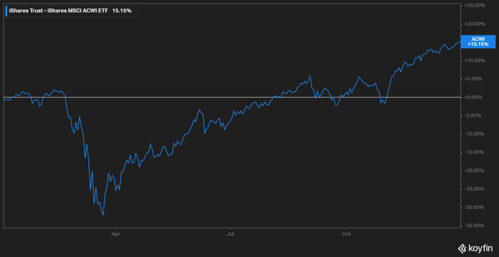Screen dimensions: 499x257
Task: Click the +25.00% label on the y-axis
Action: (x=475, y=5)
